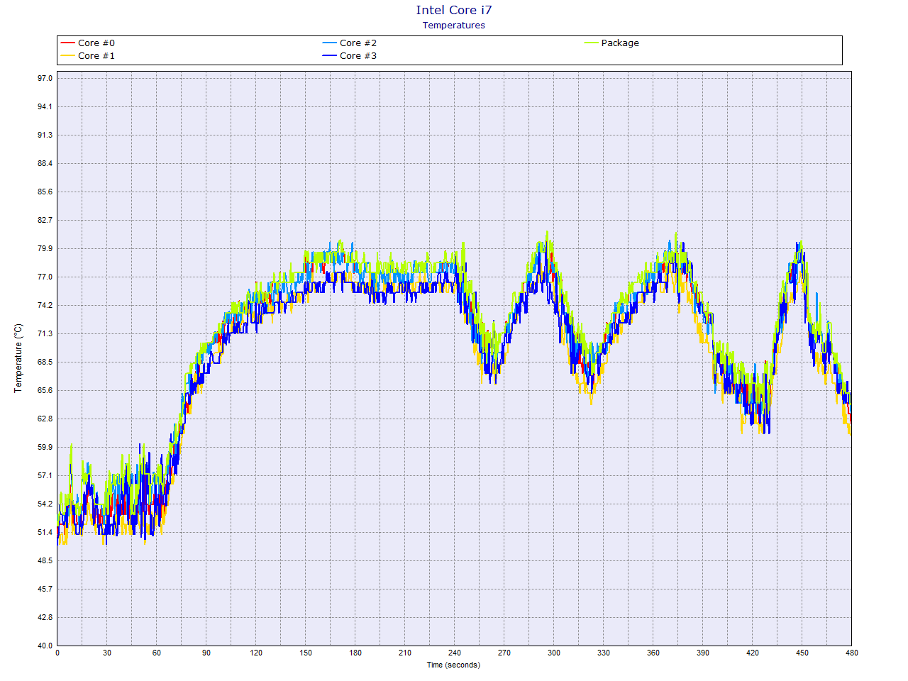Click the 'Intel Core i7' chart title

pyautogui.click(x=454, y=10)
